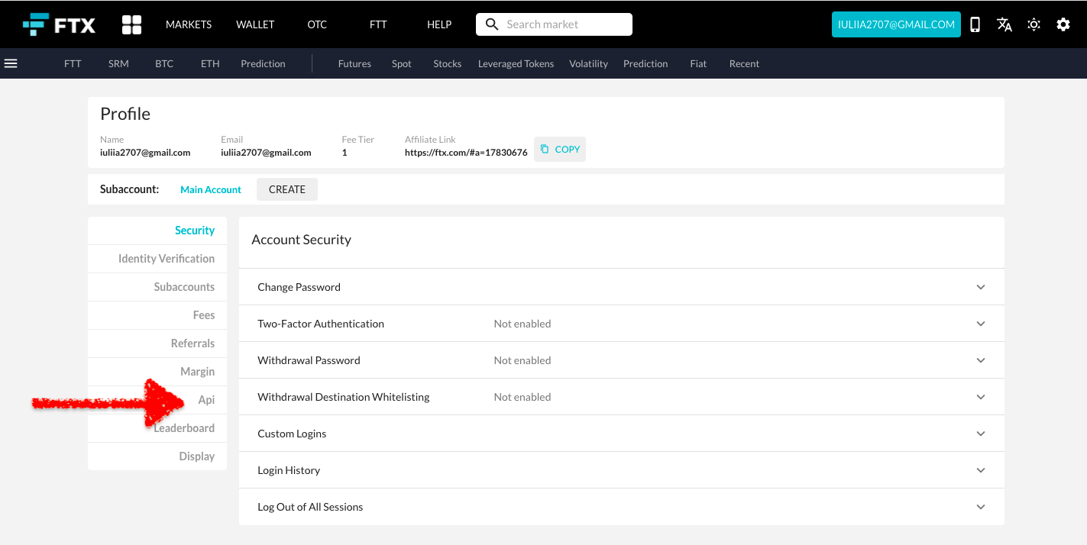This screenshot has height=545, width=1087.
Task: Toggle the theme brightness icon
Action: point(1034,24)
